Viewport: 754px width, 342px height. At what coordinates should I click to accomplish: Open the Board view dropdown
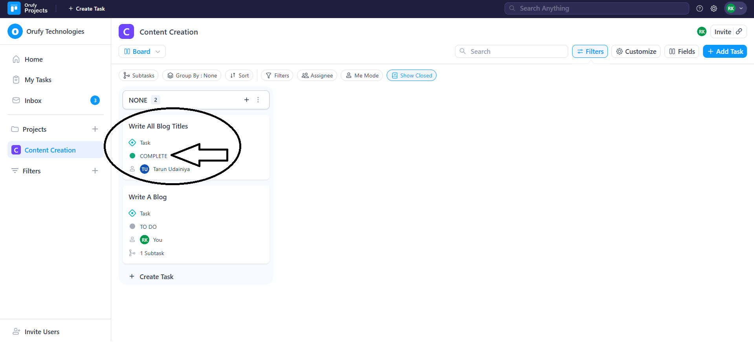(142, 51)
